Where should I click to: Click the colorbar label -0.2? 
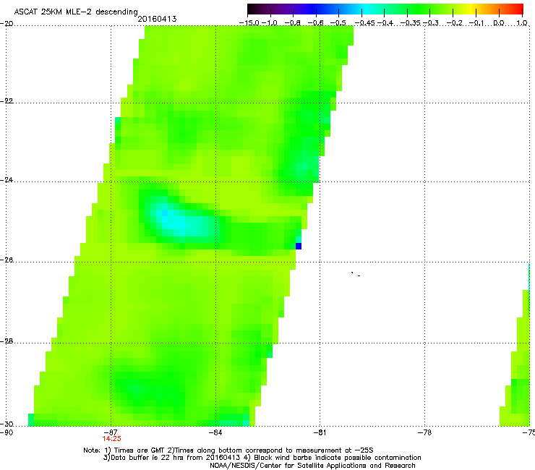point(455,23)
